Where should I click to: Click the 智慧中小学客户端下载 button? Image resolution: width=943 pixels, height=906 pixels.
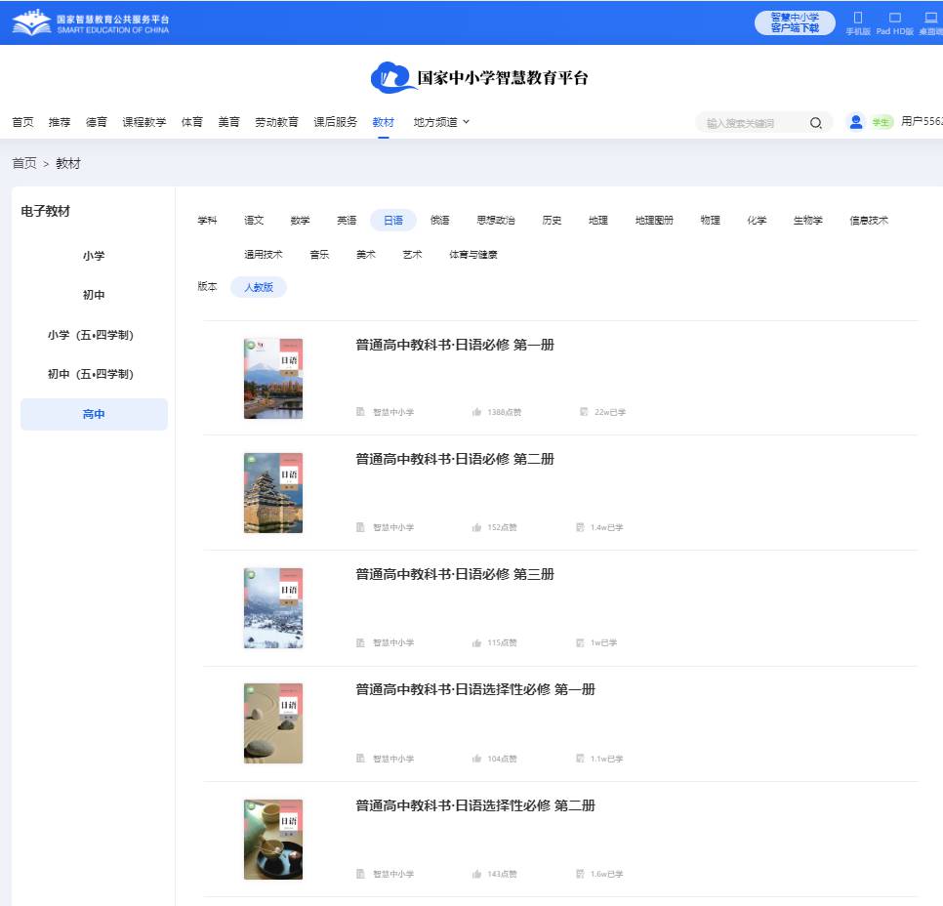pos(795,20)
